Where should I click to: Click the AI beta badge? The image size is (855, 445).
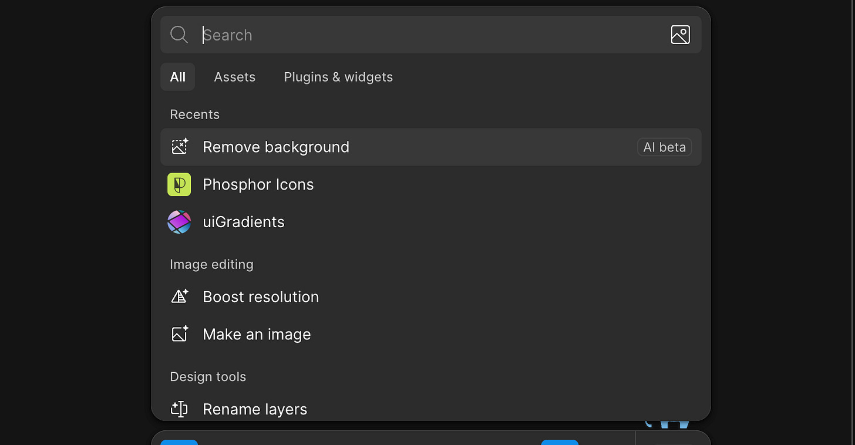pyautogui.click(x=664, y=147)
